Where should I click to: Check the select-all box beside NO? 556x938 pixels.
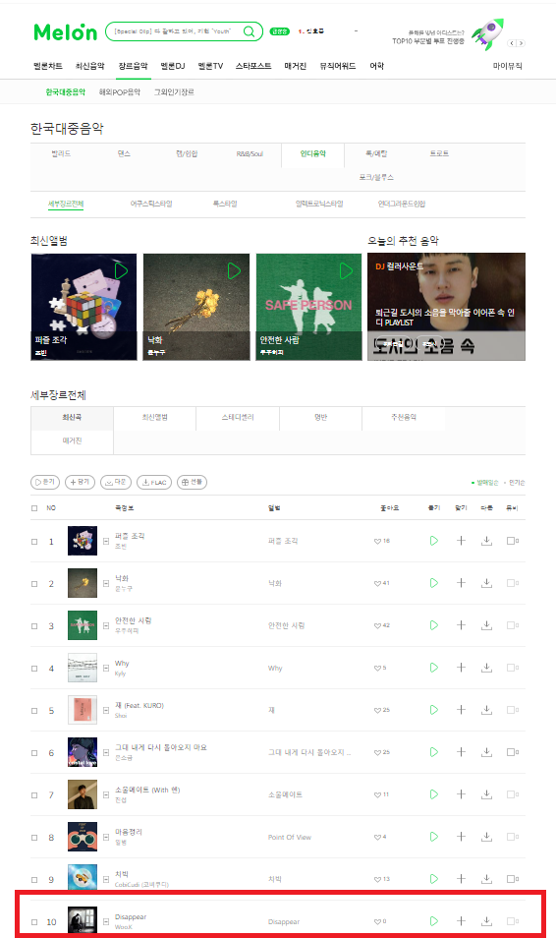(x=34, y=508)
